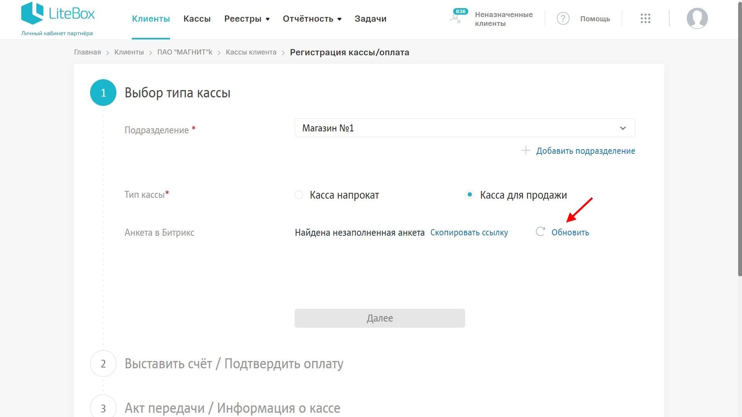Open the user profile avatar
This screenshot has width=742, height=417.
click(x=697, y=19)
